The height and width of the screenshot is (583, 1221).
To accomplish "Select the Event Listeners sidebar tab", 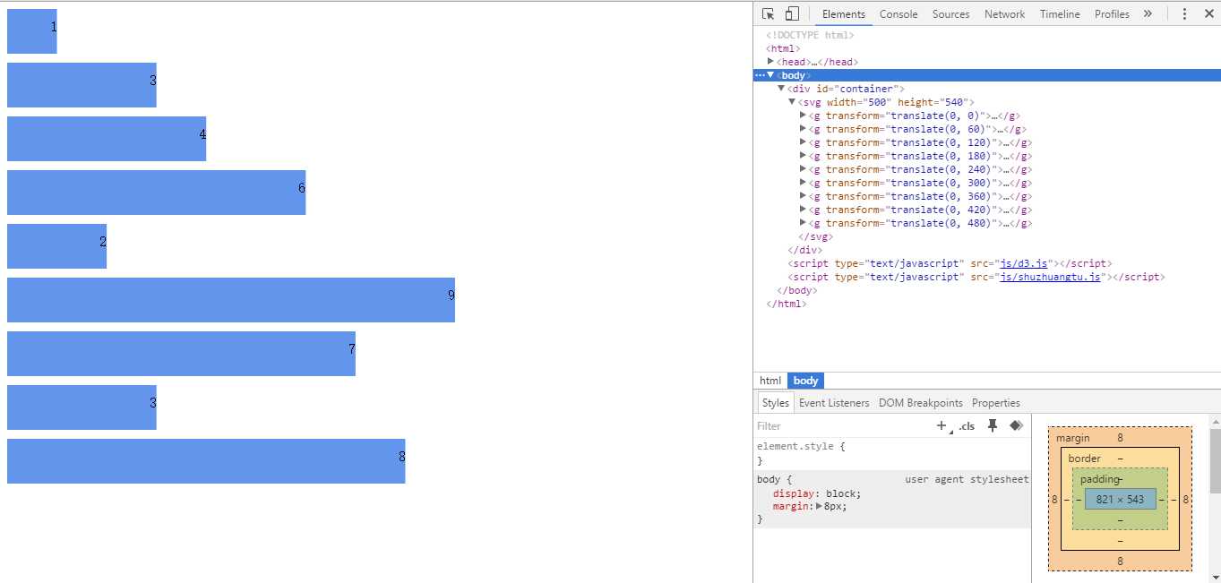I will click(x=834, y=403).
